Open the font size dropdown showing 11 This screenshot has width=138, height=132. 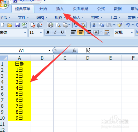(x=41, y=33)
